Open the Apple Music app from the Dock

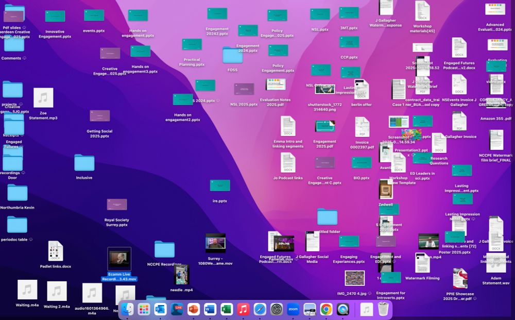tap(242, 310)
